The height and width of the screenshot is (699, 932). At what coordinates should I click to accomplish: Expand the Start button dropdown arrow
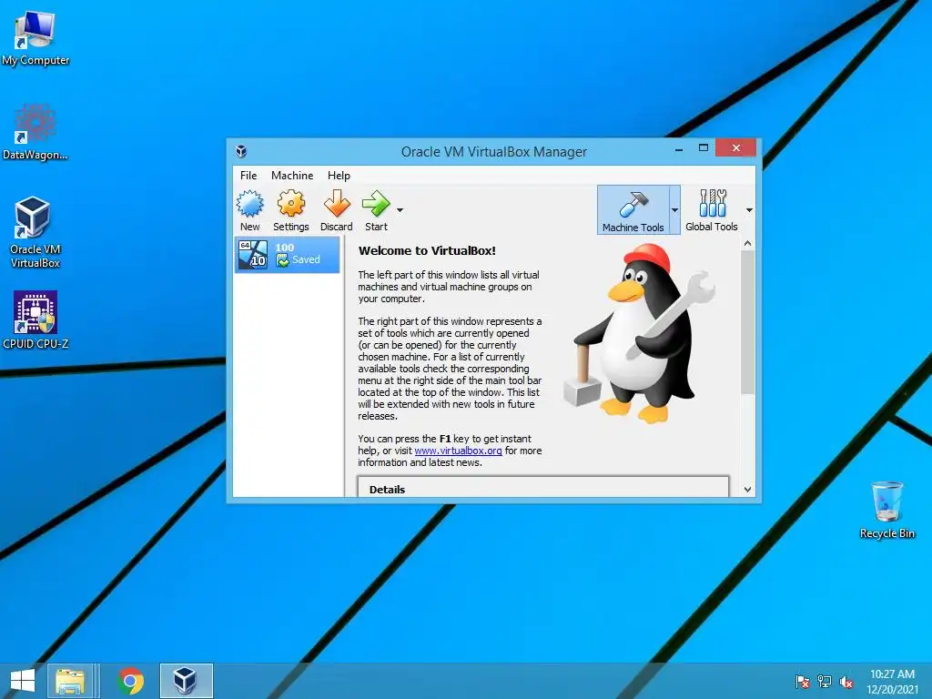coord(400,210)
